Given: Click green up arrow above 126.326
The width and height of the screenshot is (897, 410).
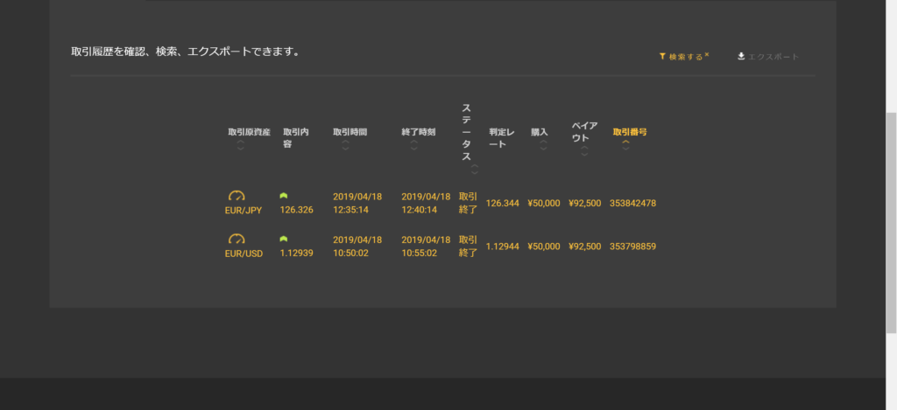Looking at the screenshot, I should tap(284, 196).
